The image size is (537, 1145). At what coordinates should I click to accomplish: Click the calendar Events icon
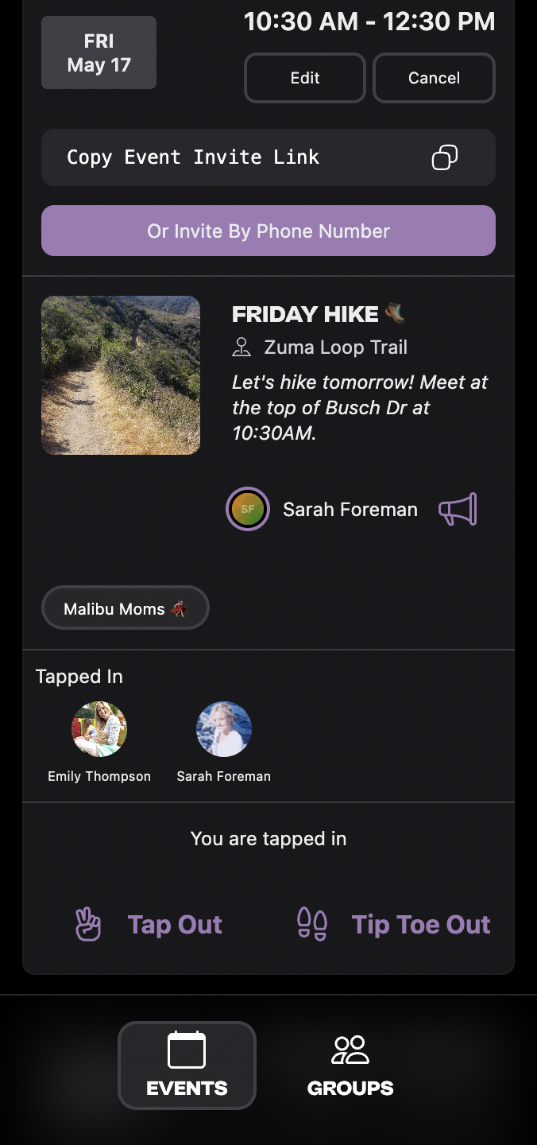(187, 1050)
